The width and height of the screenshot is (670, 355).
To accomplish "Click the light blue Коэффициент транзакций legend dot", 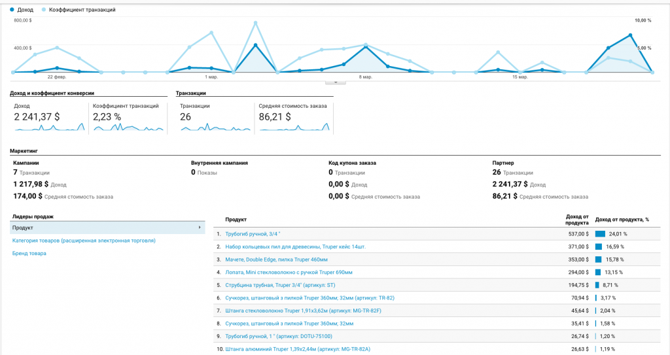I will [44, 10].
